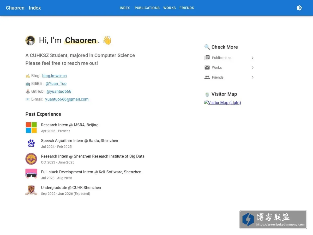The height and width of the screenshot is (235, 313).
Task: Expand the Friends chevron arrow
Action: coord(252,77)
